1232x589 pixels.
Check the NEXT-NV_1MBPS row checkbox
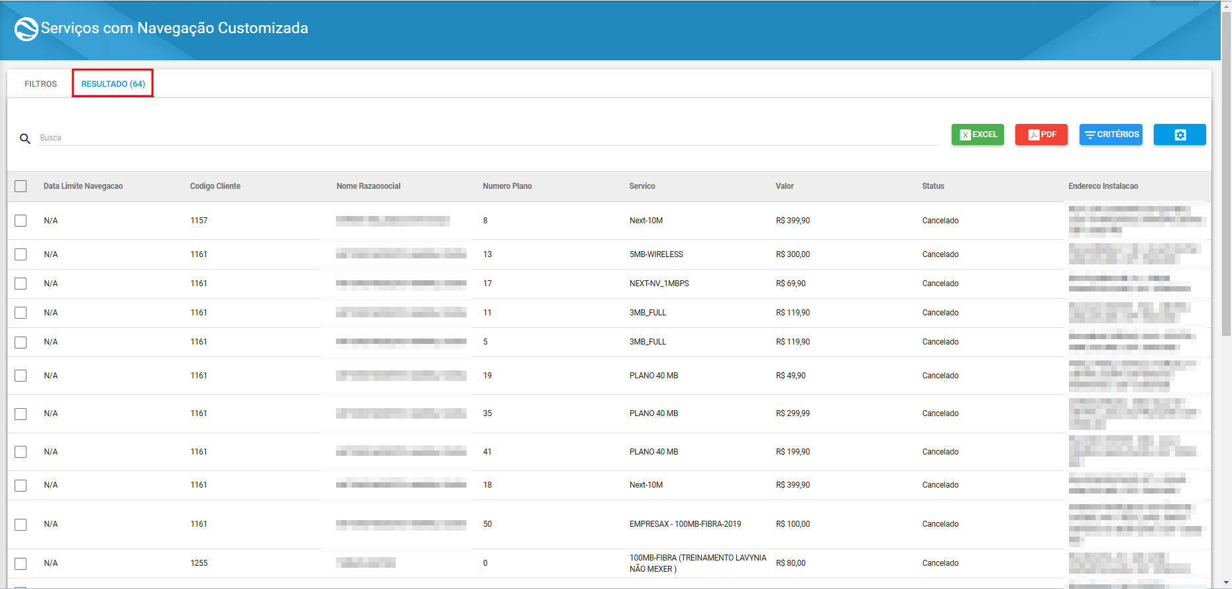[21, 284]
